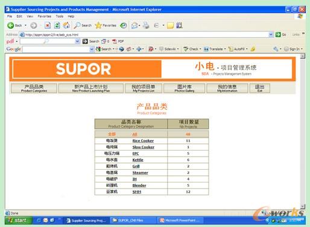Click the Mail envelope icon
Image resolution: width=310 pixels, height=227 pixels.
(134, 25)
